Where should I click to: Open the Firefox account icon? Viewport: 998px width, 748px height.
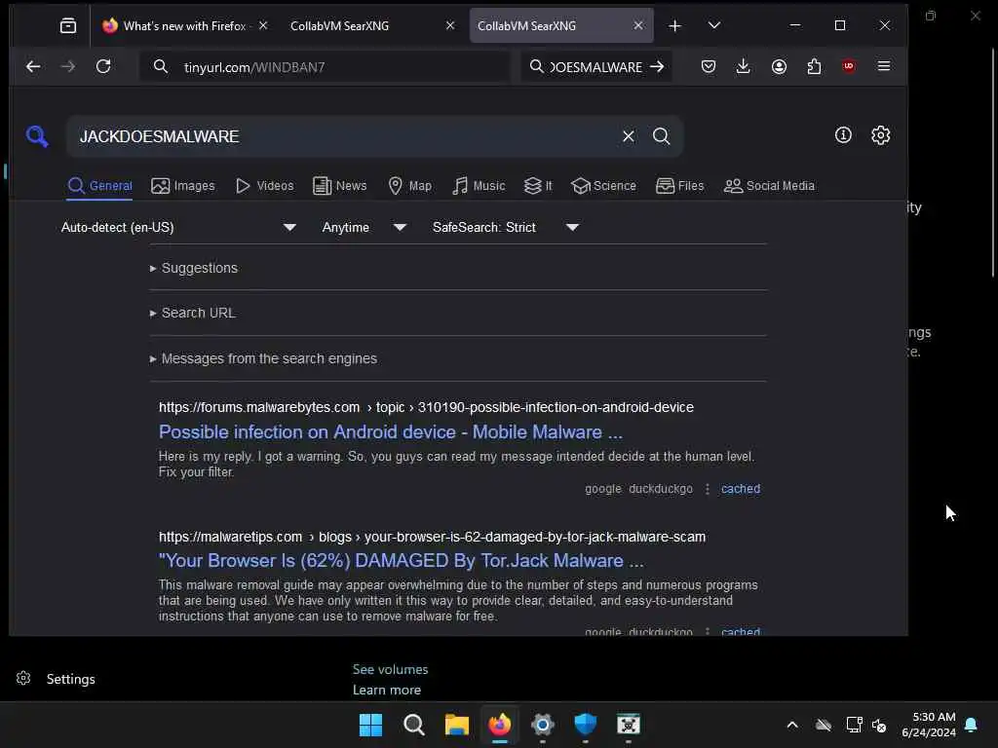point(779,66)
